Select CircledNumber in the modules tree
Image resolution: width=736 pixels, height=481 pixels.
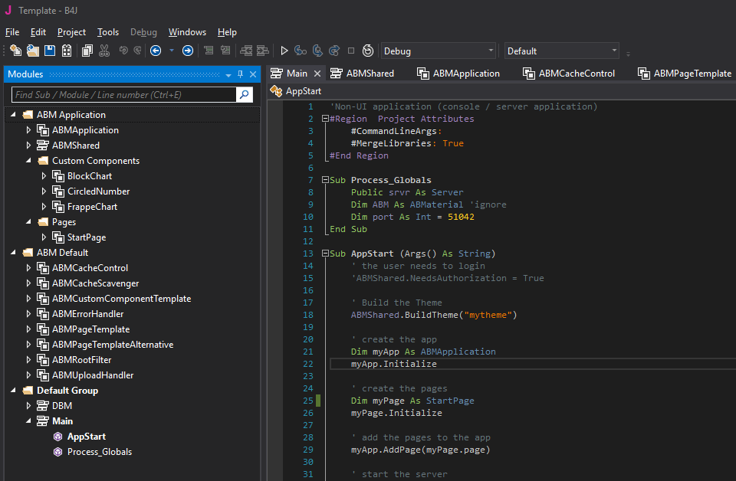pos(99,191)
